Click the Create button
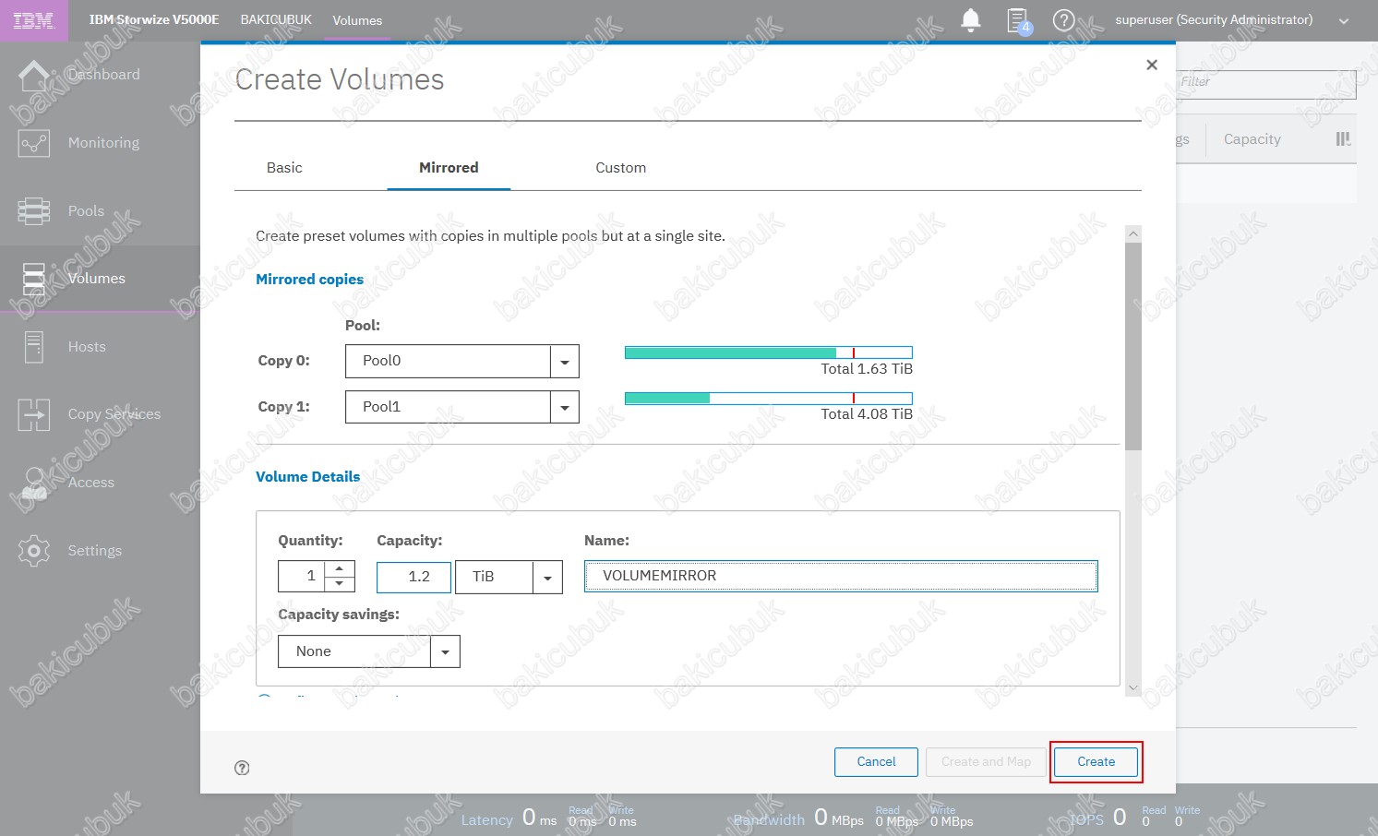1378x836 pixels. [x=1096, y=762]
